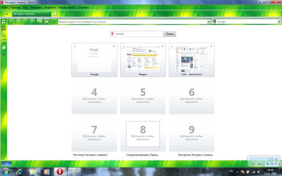Open the Яндекс speed dial thumbnail
282x176 pixels.
pos(143,60)
